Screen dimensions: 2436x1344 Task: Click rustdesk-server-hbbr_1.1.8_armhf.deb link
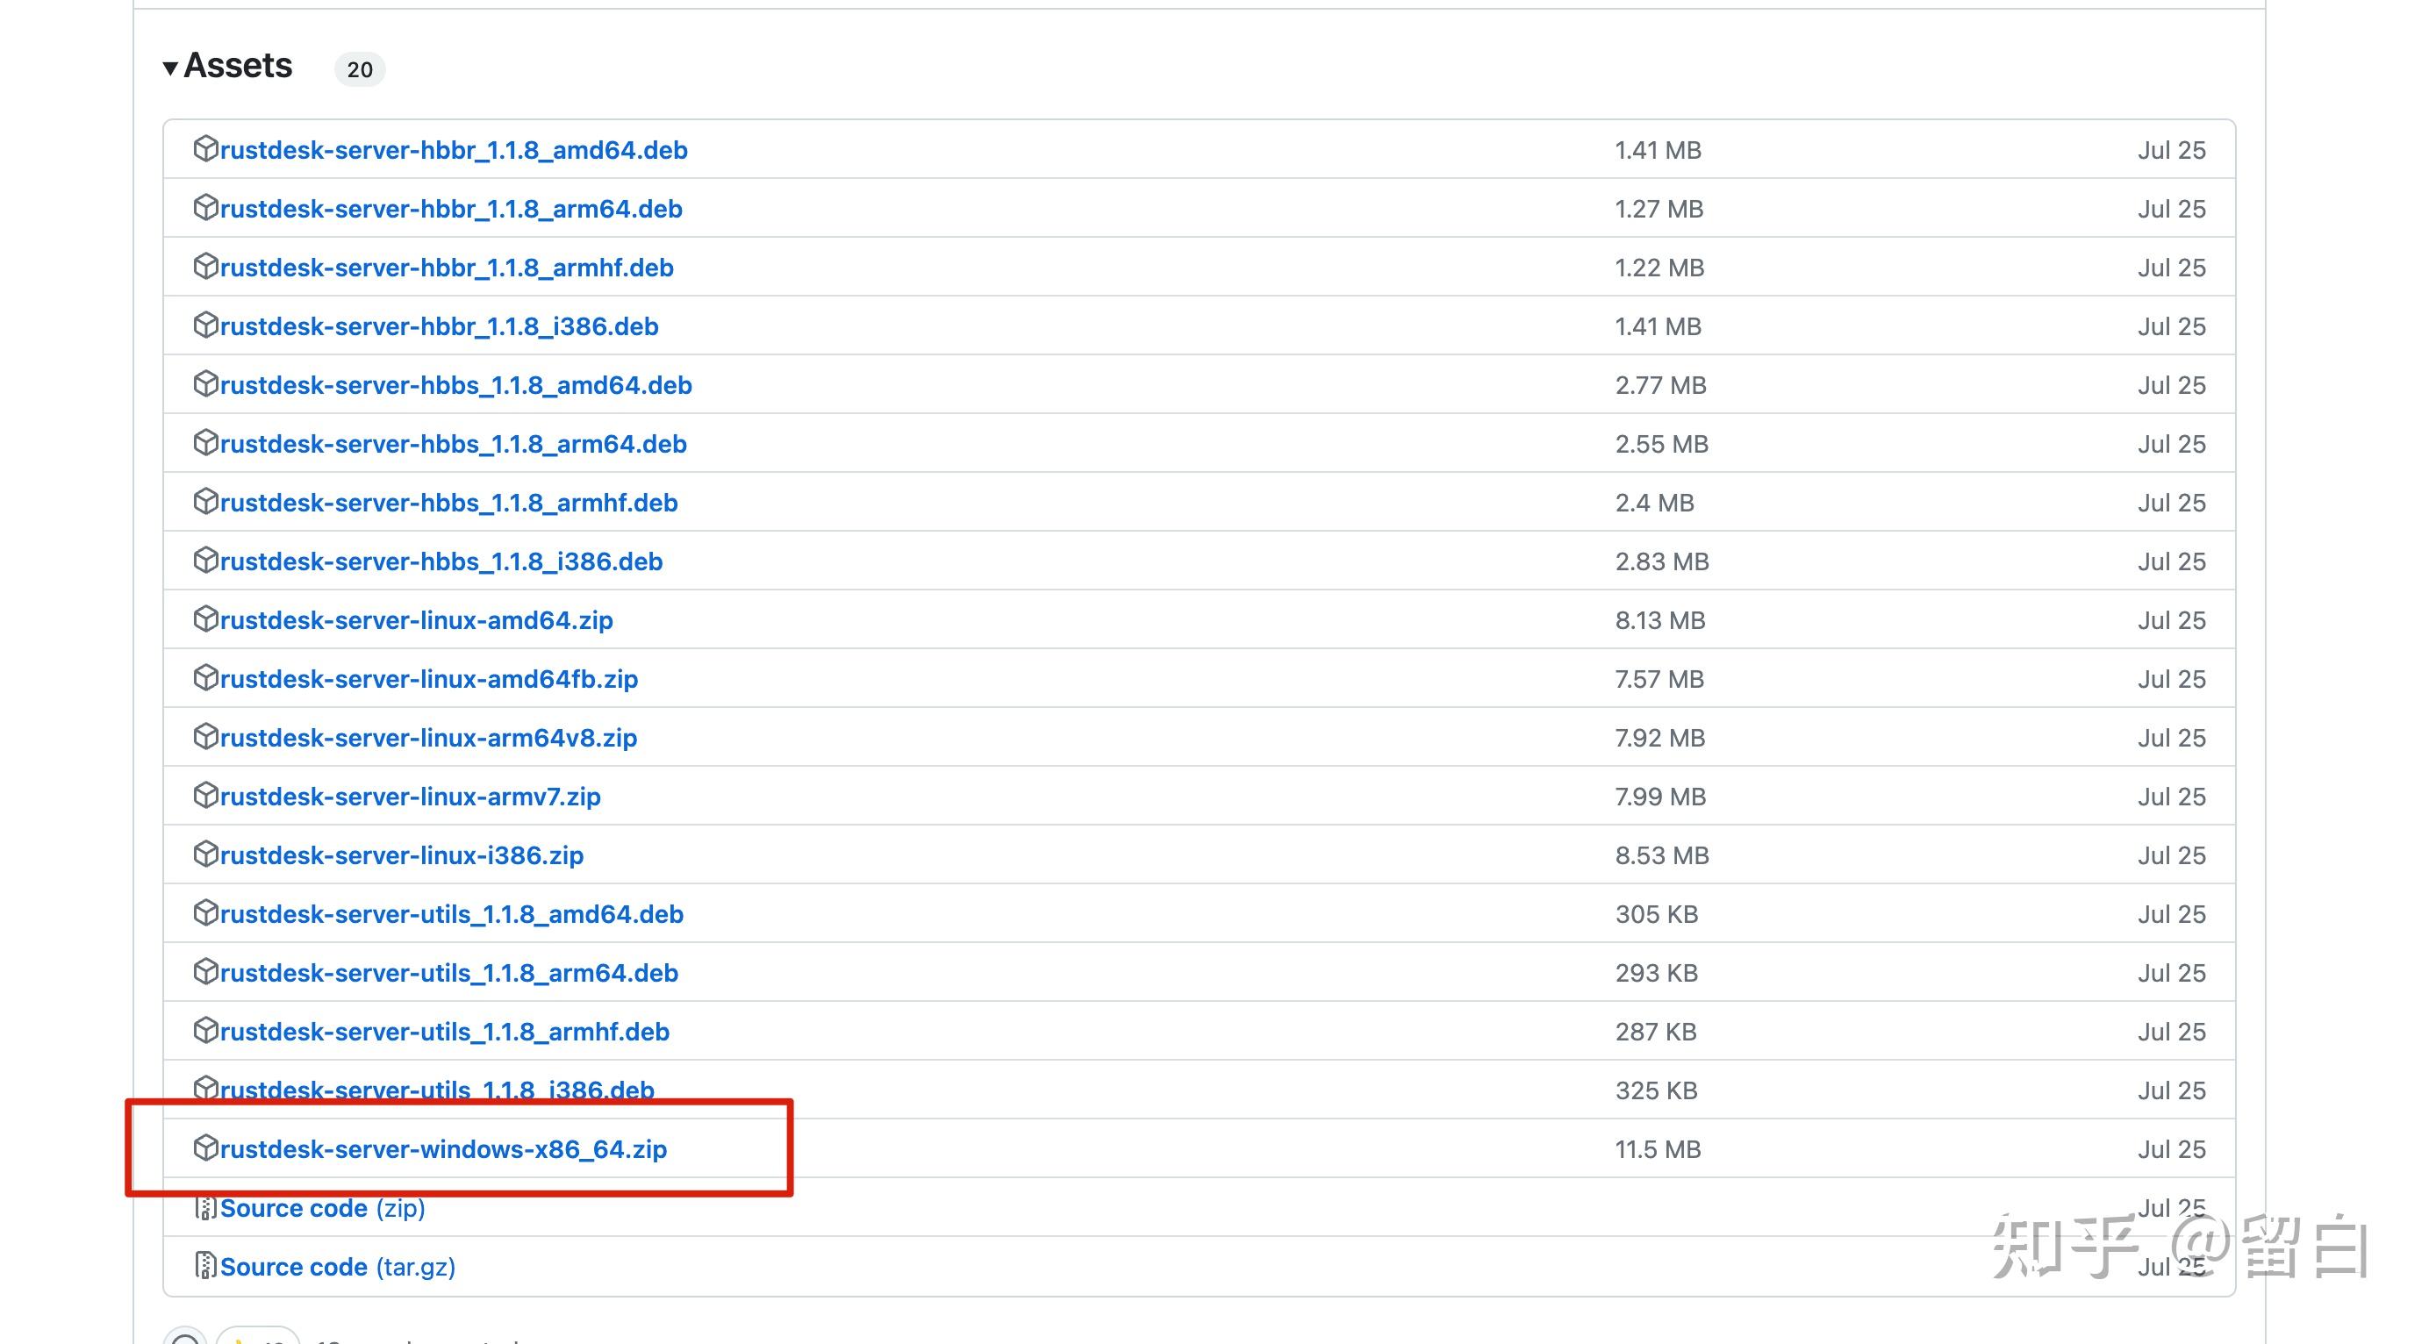(447, 268)
